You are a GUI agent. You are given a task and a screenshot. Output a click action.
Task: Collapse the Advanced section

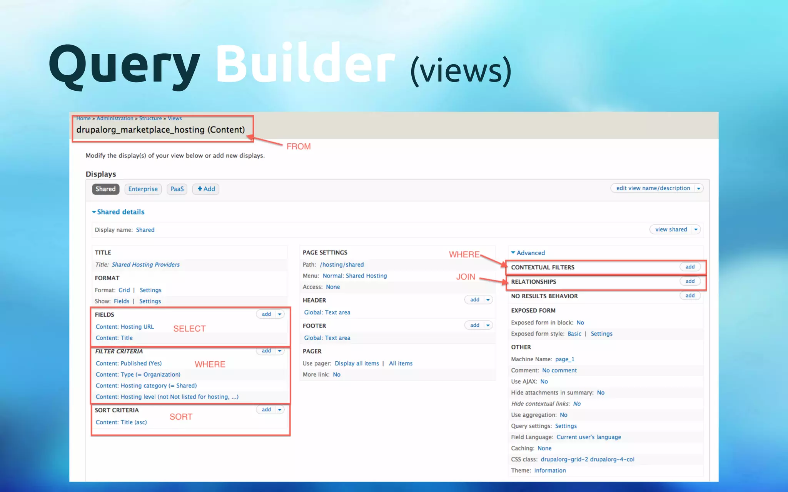[x=528, y=253]
